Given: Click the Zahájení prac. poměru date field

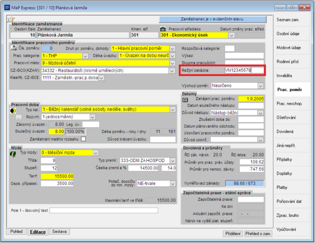Looking at the screenshot, I should pyautogui.click(x=251, y=99).
